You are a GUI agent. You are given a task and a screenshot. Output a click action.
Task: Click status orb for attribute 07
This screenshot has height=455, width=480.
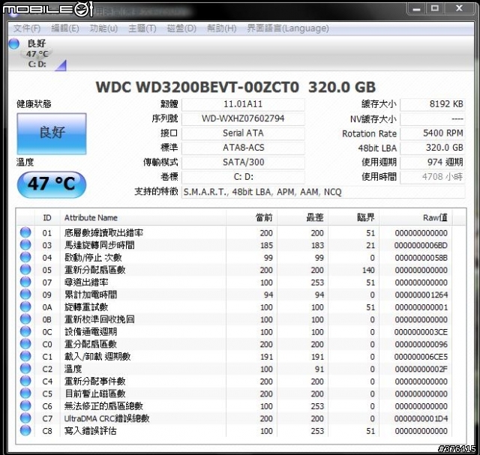(x=25, y=282)
